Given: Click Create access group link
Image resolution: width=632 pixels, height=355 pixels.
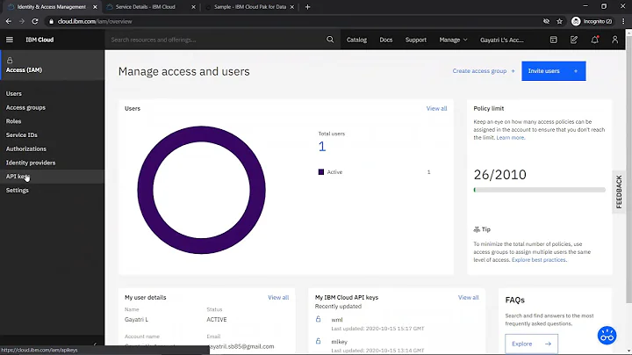Looking at the screenshot, I should pos(484,71).
